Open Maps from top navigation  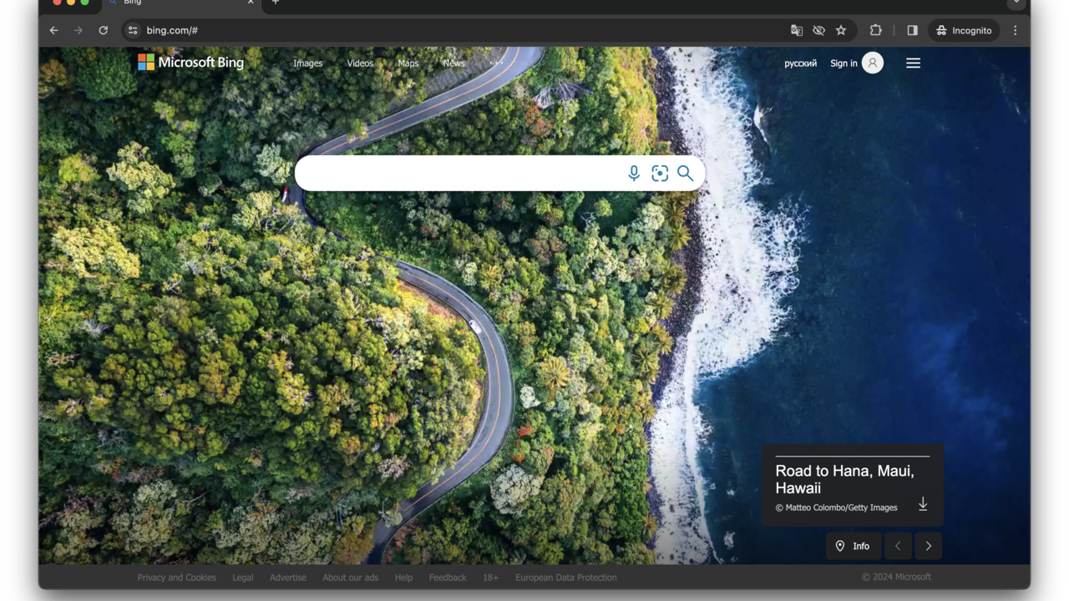(408, 63)
